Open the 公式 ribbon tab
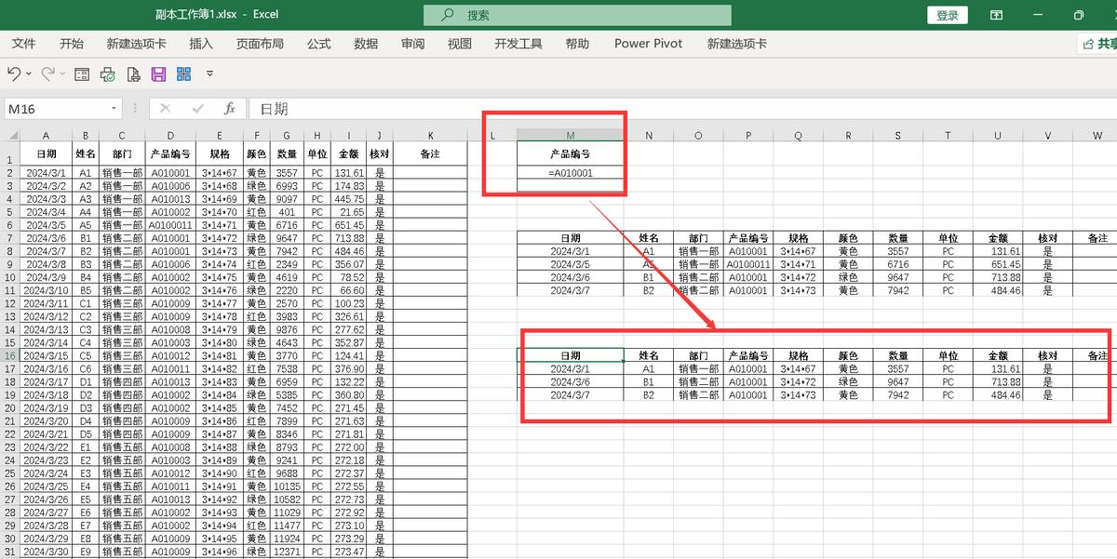 pos(319,44)
